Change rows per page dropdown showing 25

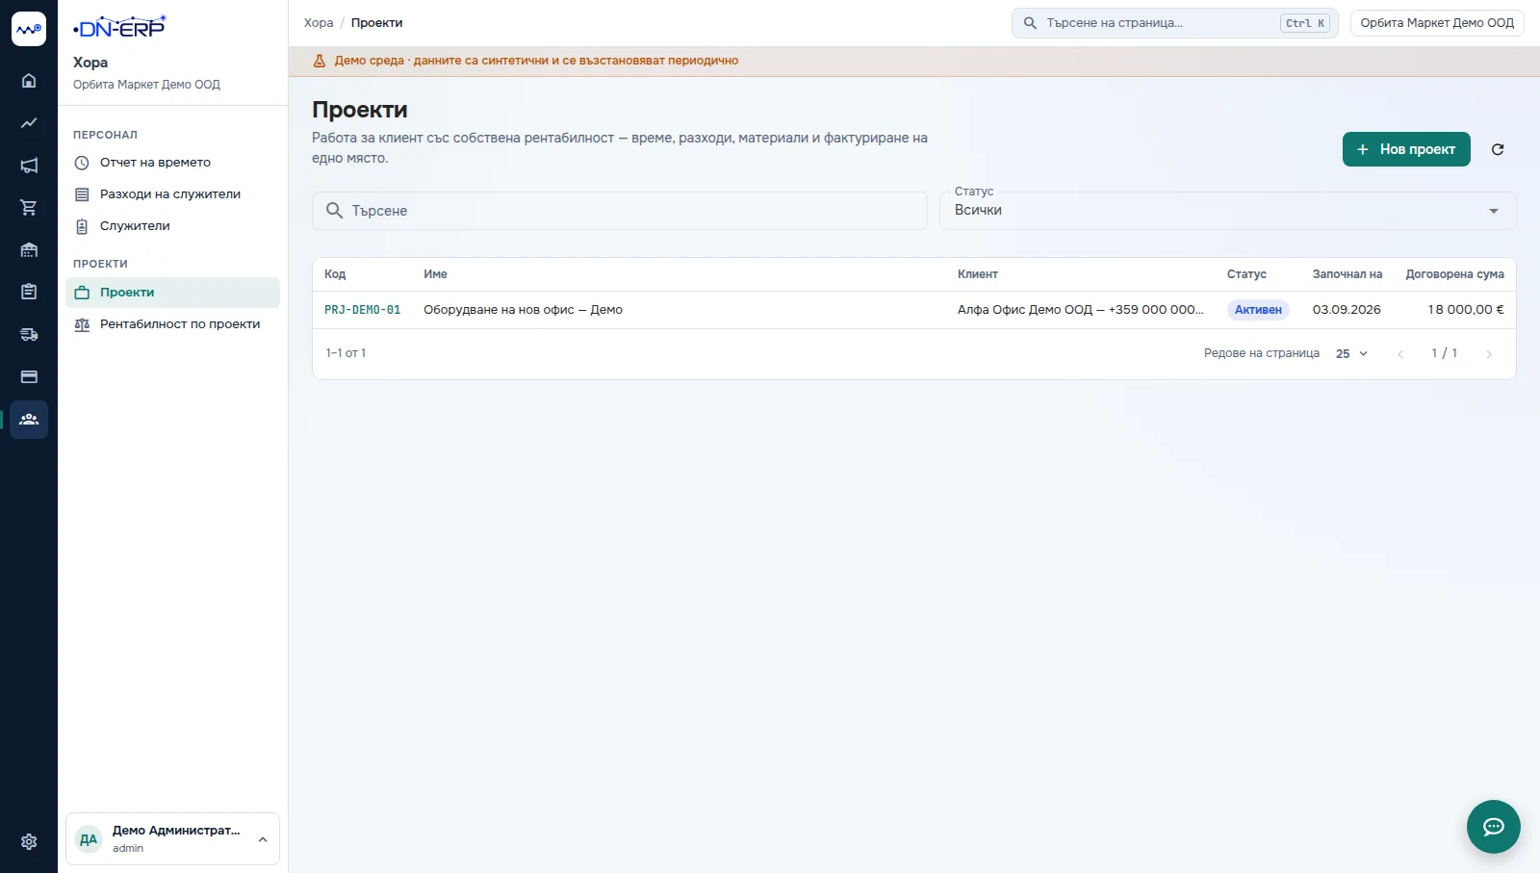tap(1351, 354)
